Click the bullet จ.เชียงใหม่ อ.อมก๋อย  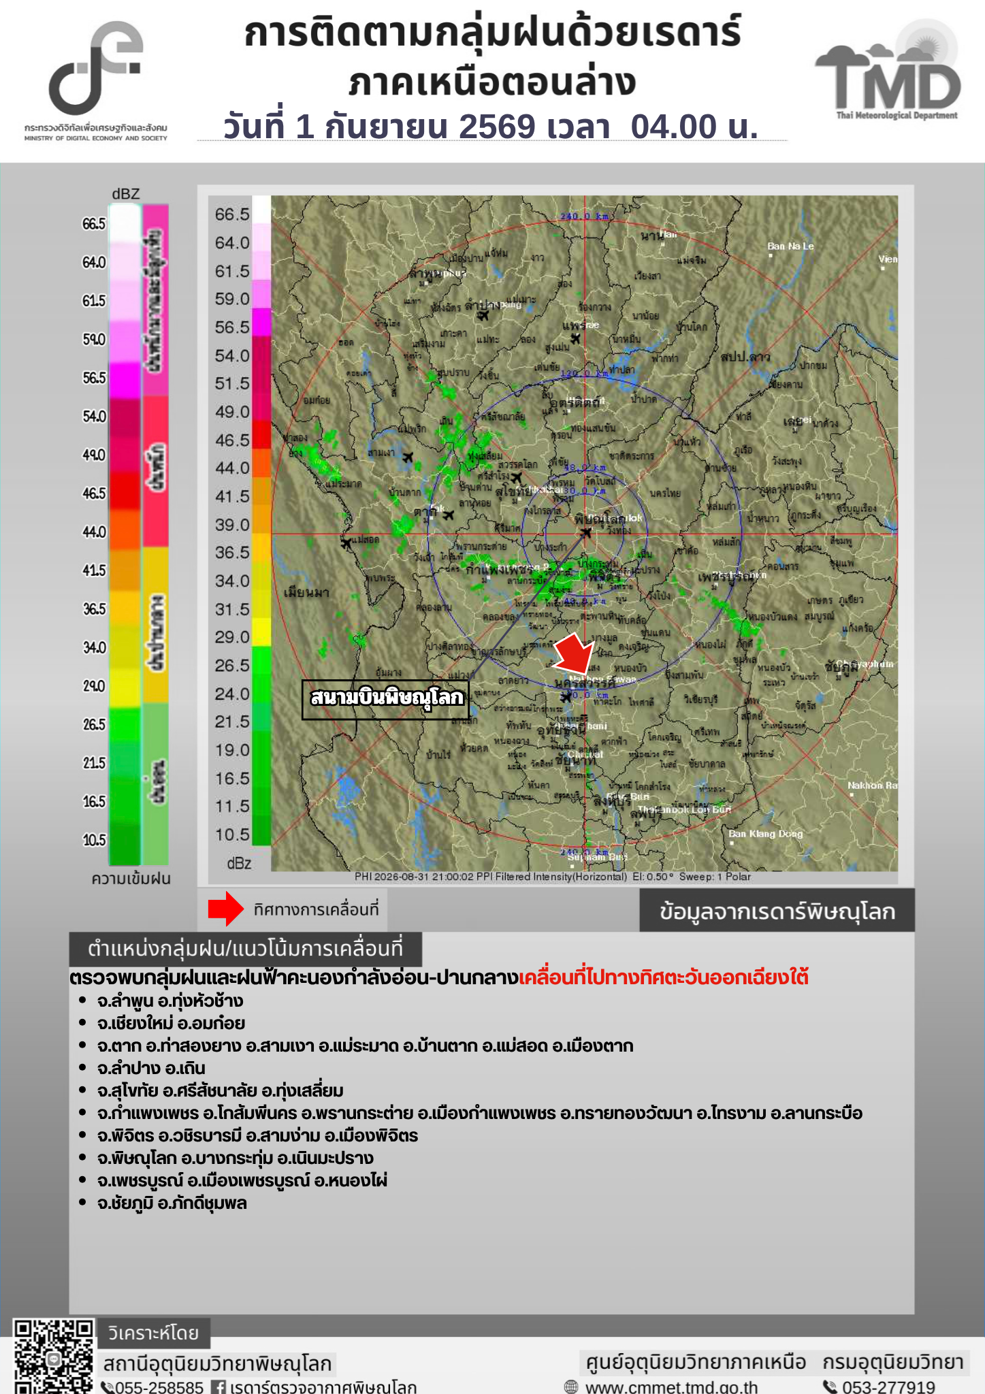(171, 1024)
